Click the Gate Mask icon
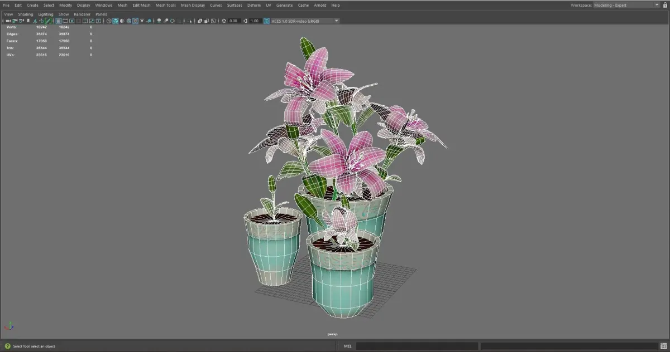 (x=78, y=21)
